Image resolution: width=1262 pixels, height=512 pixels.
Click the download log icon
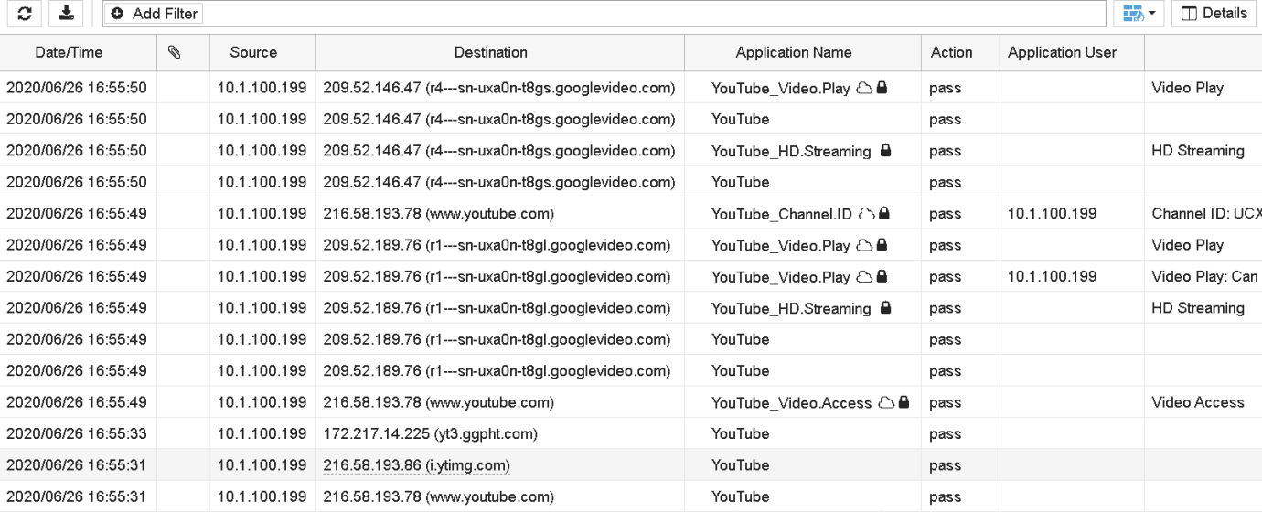point(66,14)
